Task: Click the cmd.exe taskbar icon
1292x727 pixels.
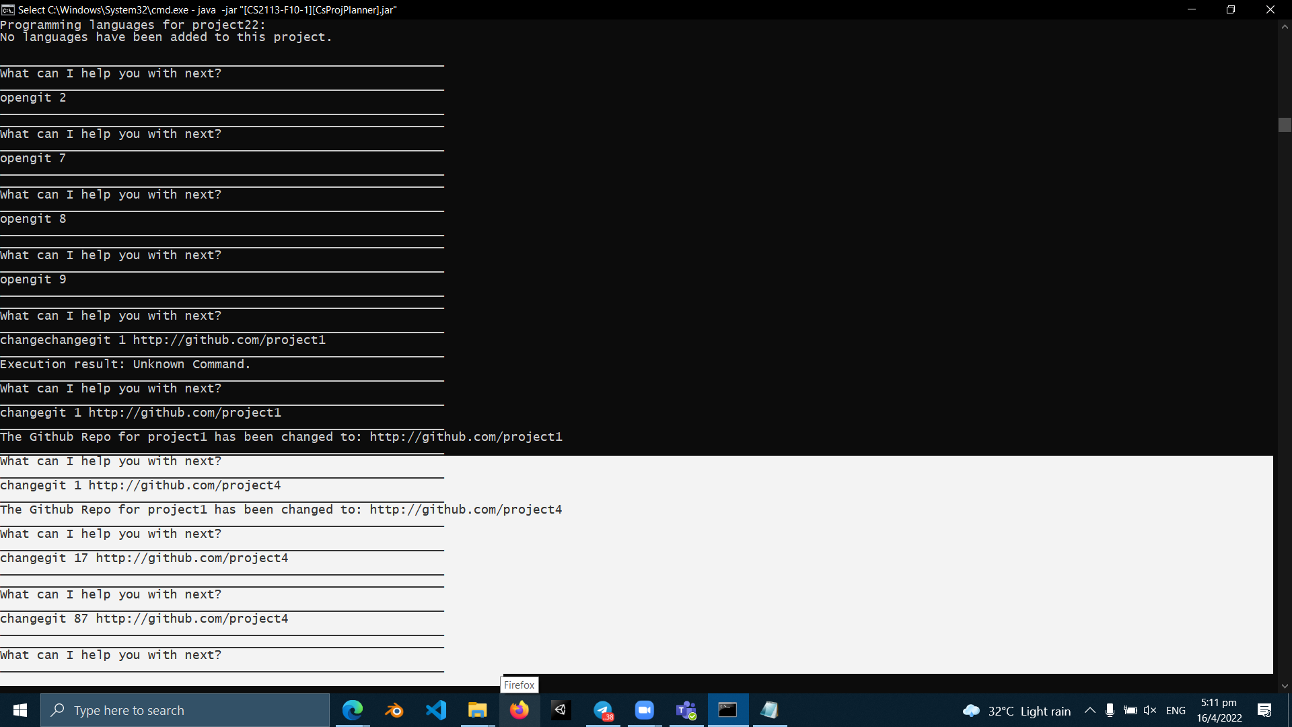Action: click(727, 710)
